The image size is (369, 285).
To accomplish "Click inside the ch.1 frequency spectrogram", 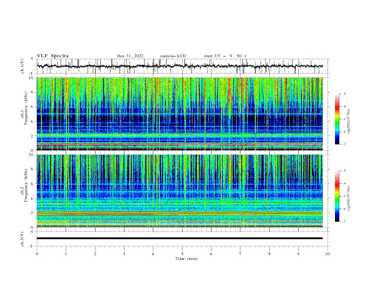I will (x=179, y=114).
